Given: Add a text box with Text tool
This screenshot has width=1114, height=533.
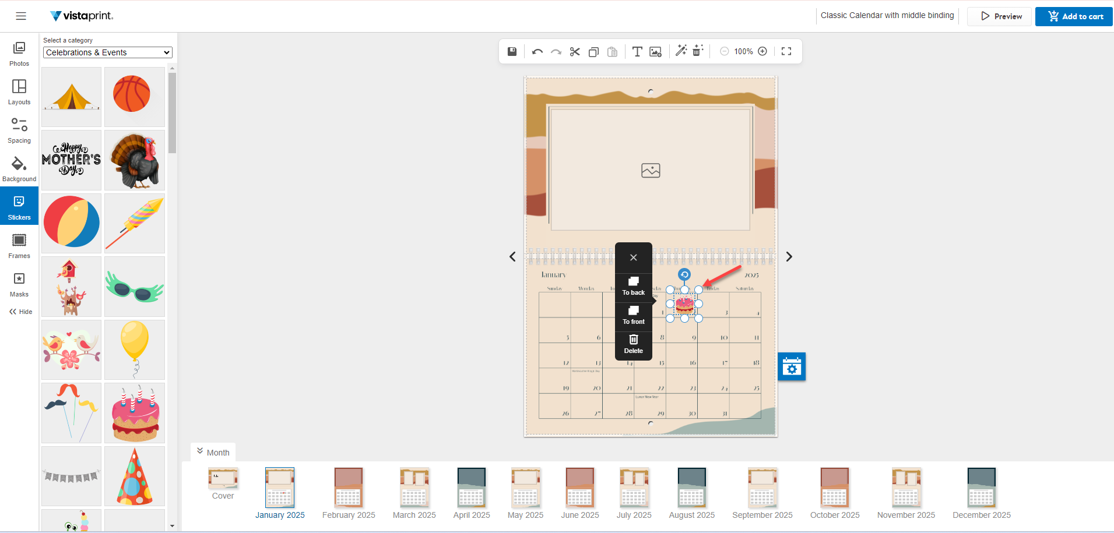Looking at the screenshot, I should (637, 52).
